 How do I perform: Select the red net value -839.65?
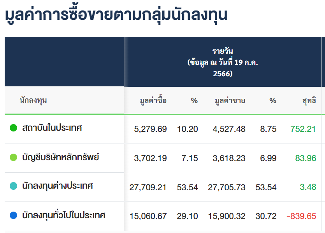click(301, 216)
